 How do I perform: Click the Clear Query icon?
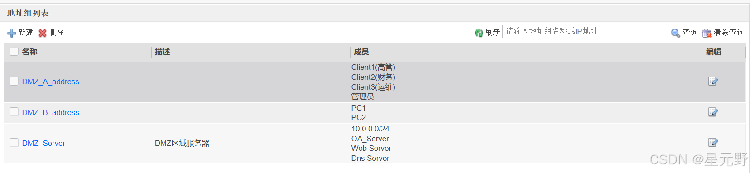click(x=707, y=33)
